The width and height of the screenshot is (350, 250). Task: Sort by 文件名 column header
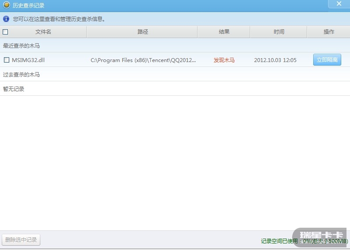(43, 32)
